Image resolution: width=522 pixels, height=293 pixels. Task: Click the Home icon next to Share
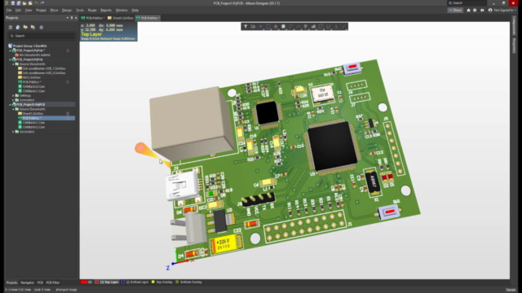[468, 11]
